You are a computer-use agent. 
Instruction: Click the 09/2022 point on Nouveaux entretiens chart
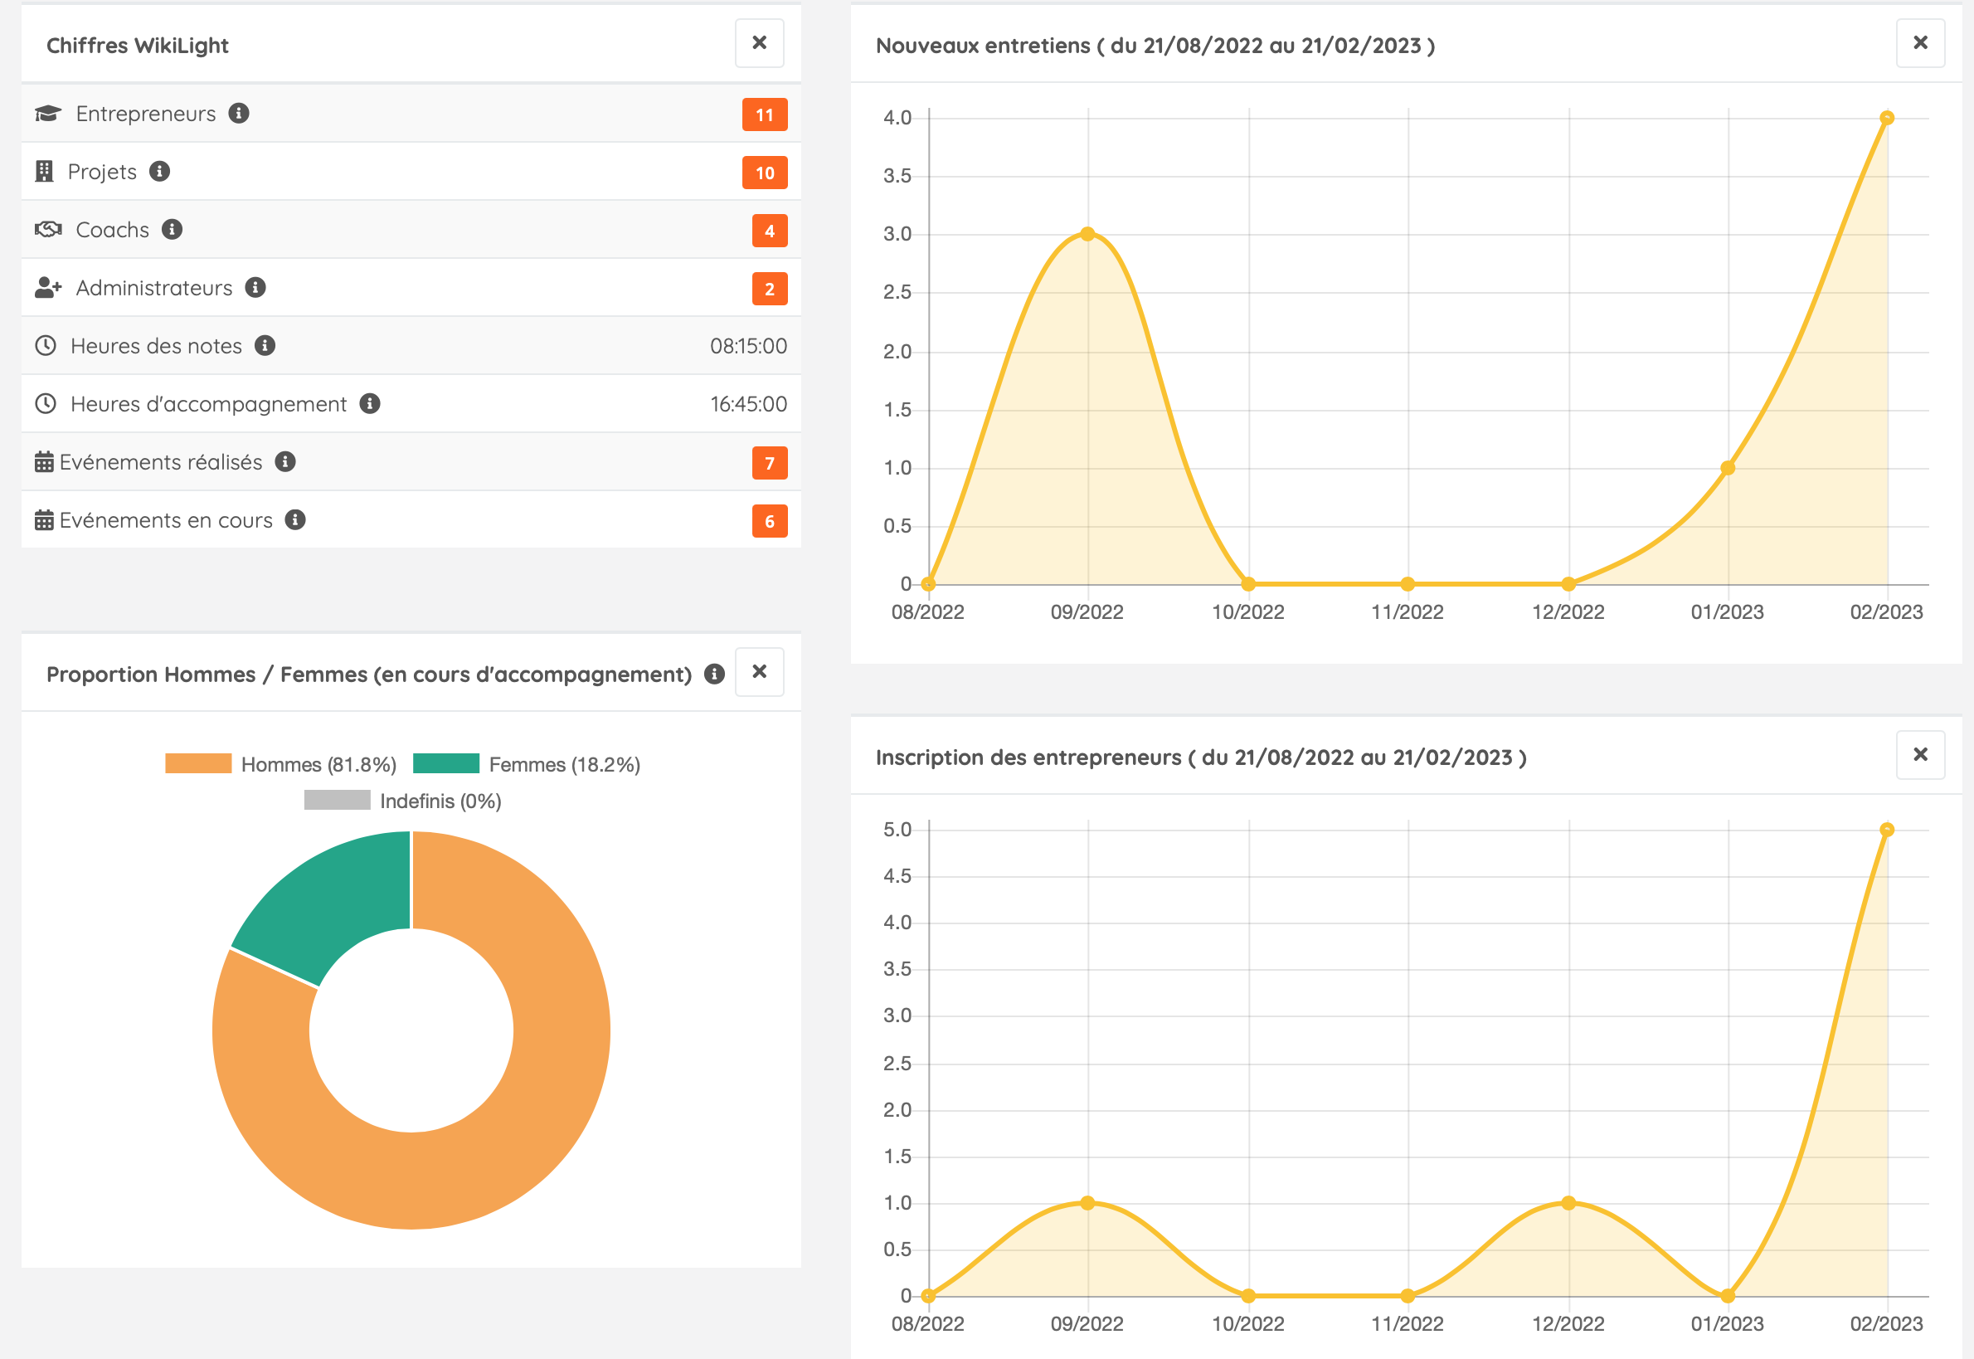(x=1087, y=234)
